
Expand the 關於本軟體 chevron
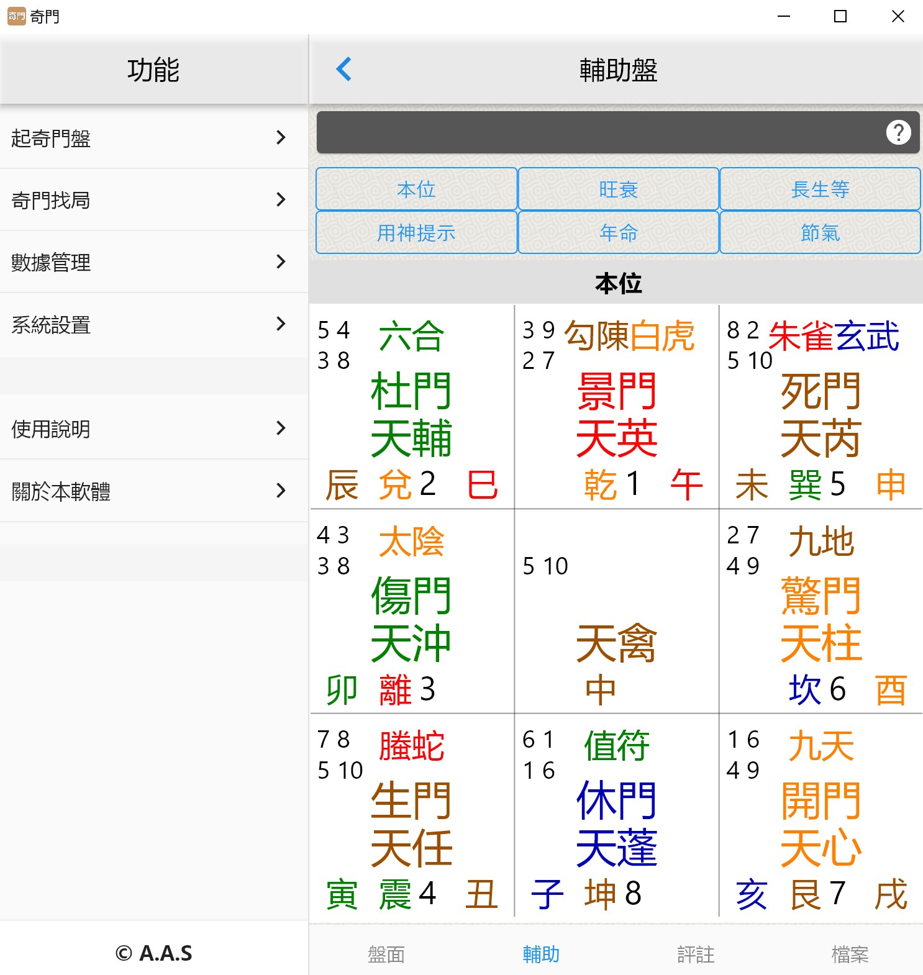point(281,491)
